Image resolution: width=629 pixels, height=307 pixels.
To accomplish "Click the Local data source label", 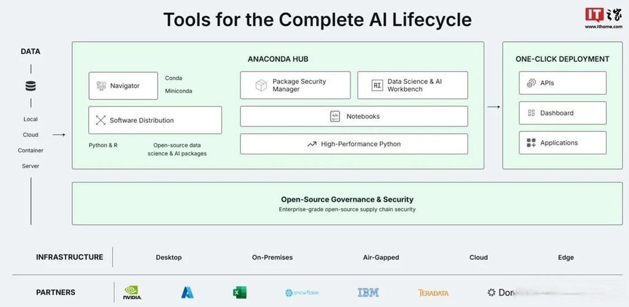I will (x=31, y=119).
